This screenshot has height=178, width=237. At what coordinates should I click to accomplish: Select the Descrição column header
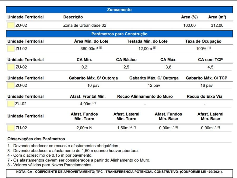[x=73, y=17]
